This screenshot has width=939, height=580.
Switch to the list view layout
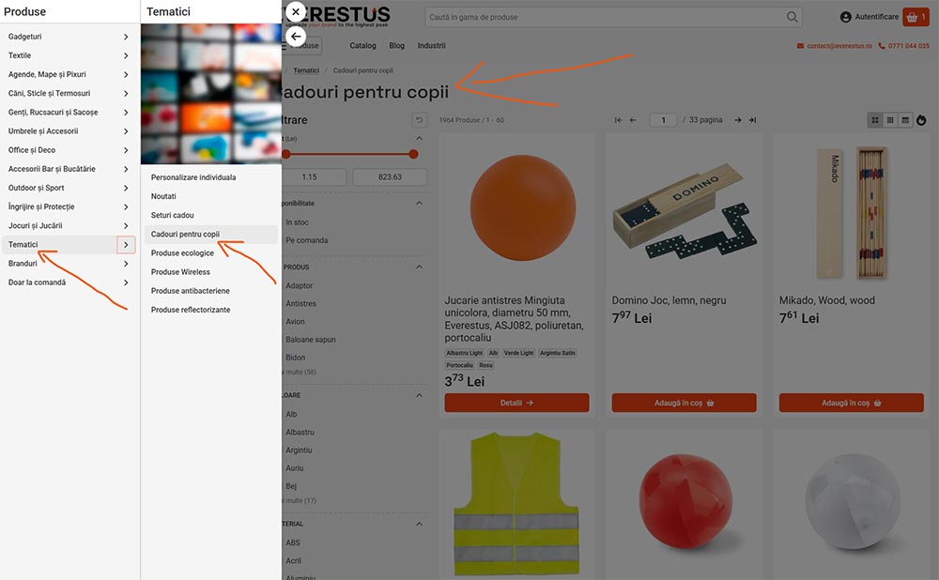point(905,120)
